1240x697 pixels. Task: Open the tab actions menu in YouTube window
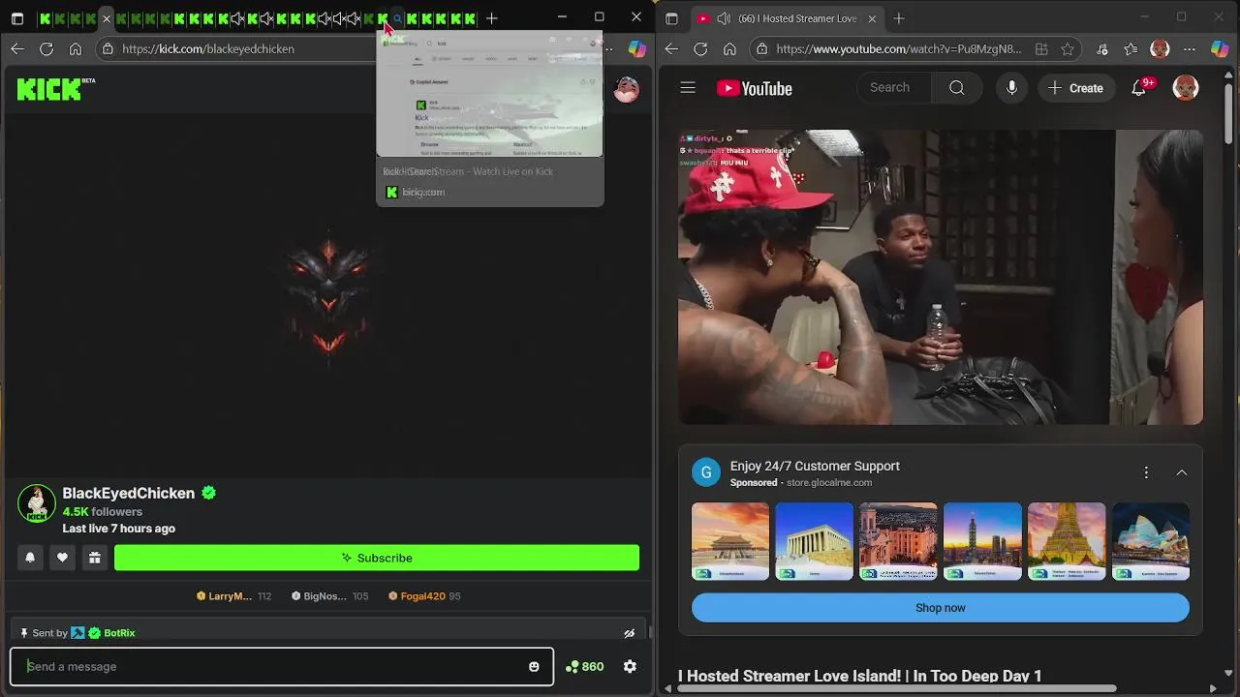(671, 18)
